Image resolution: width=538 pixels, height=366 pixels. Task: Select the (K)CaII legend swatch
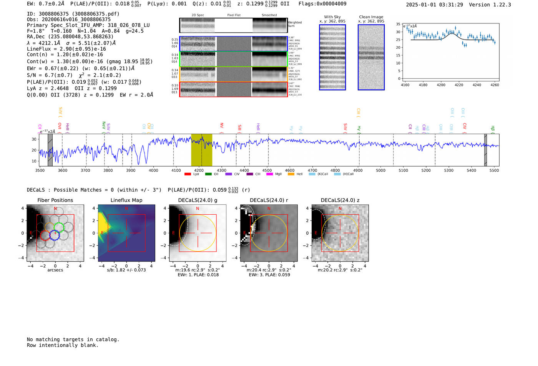[x=312, y=174]
